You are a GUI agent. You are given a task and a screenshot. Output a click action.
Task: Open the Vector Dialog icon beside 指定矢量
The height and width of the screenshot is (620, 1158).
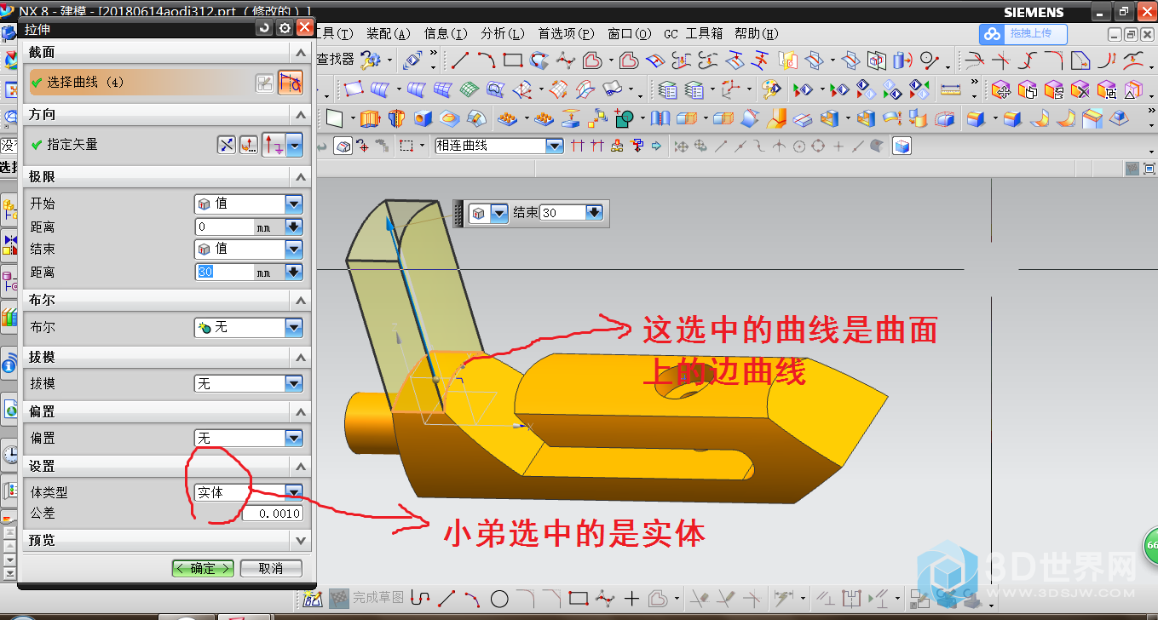pos(248,145)
